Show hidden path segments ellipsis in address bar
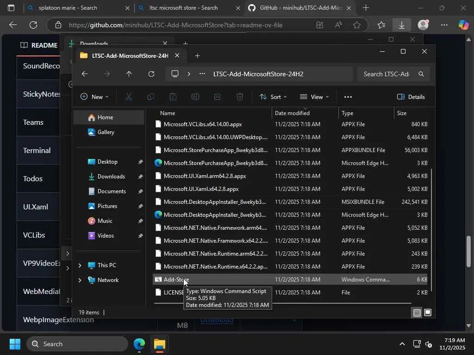Image resolution: width=474 pixels, height=355 pixels. click(x=202, y=74)
